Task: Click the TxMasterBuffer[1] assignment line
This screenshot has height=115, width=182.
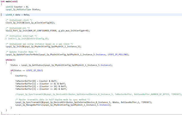Action: (x=40, y=84)
